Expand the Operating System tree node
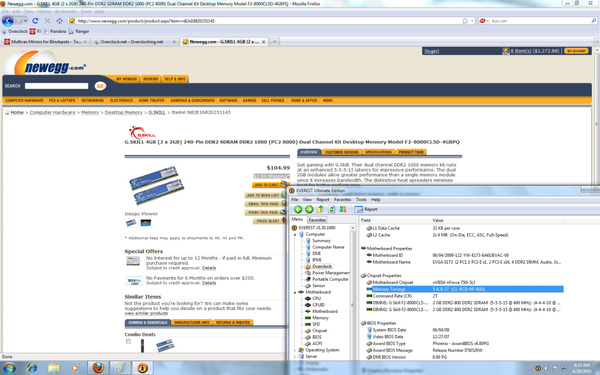The height and width of the screenshot is (375, 600). point(295,350)
